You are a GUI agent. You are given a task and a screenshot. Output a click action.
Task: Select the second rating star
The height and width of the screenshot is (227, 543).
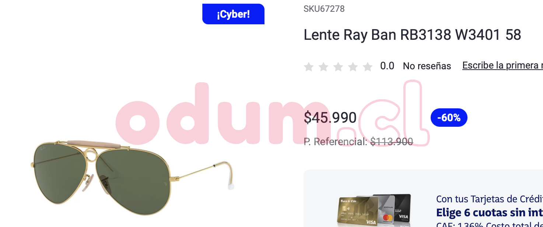[323, 67]
